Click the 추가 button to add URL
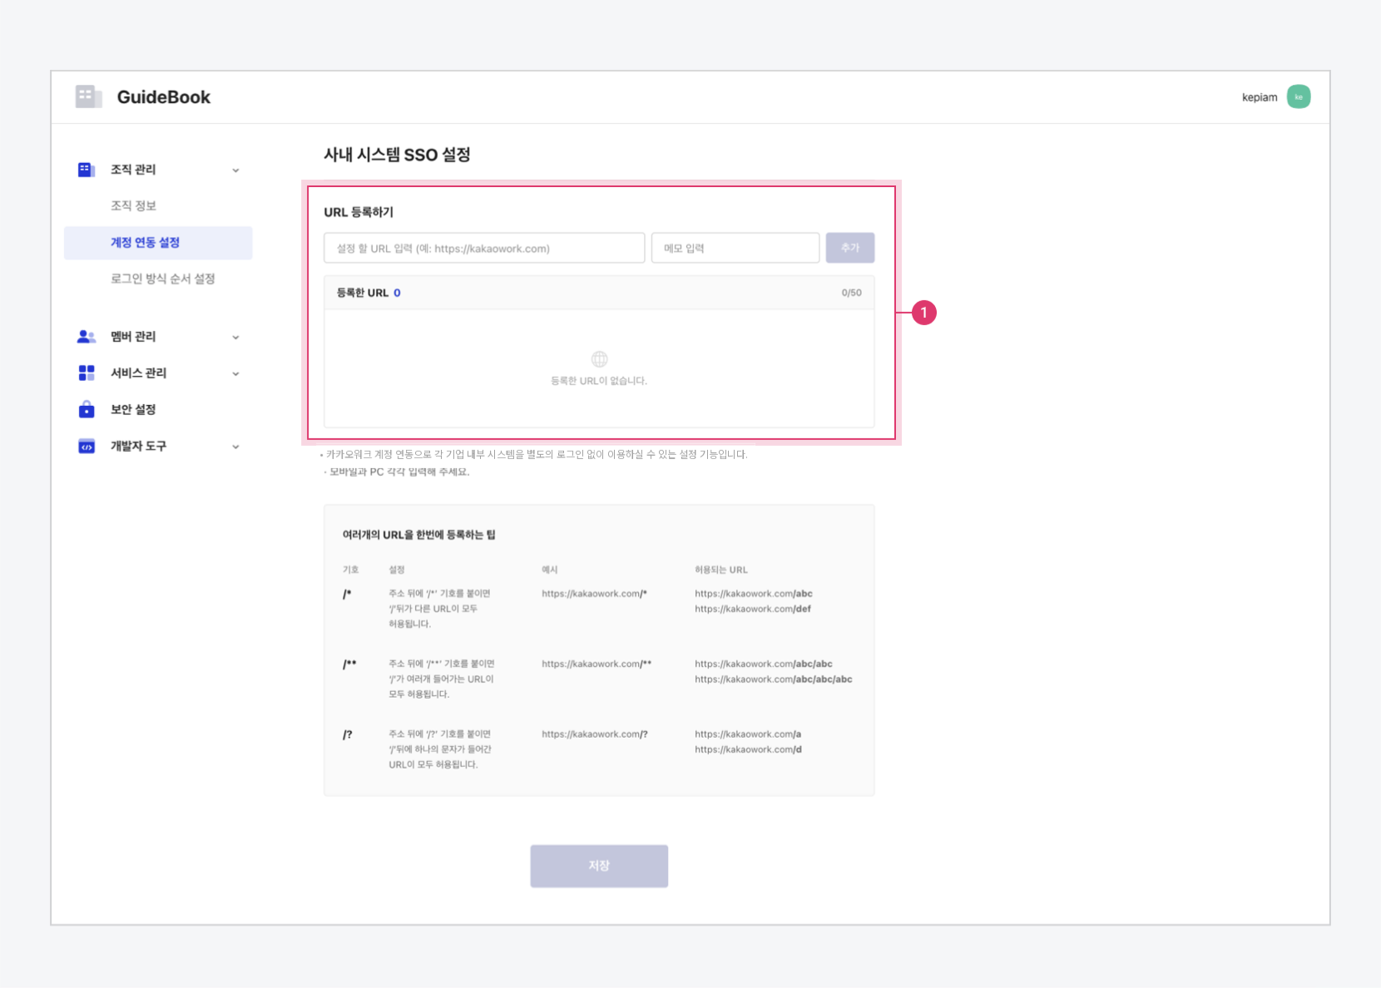 (x=849, y=248)
